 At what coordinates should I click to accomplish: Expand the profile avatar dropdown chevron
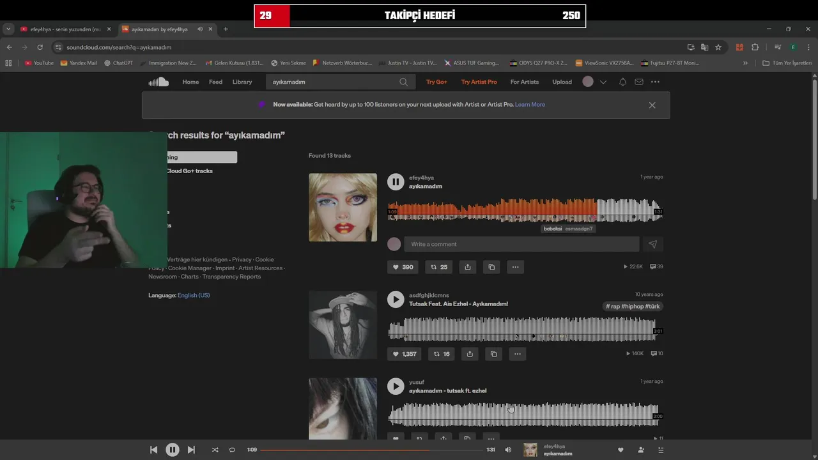[x=603, y=82]
